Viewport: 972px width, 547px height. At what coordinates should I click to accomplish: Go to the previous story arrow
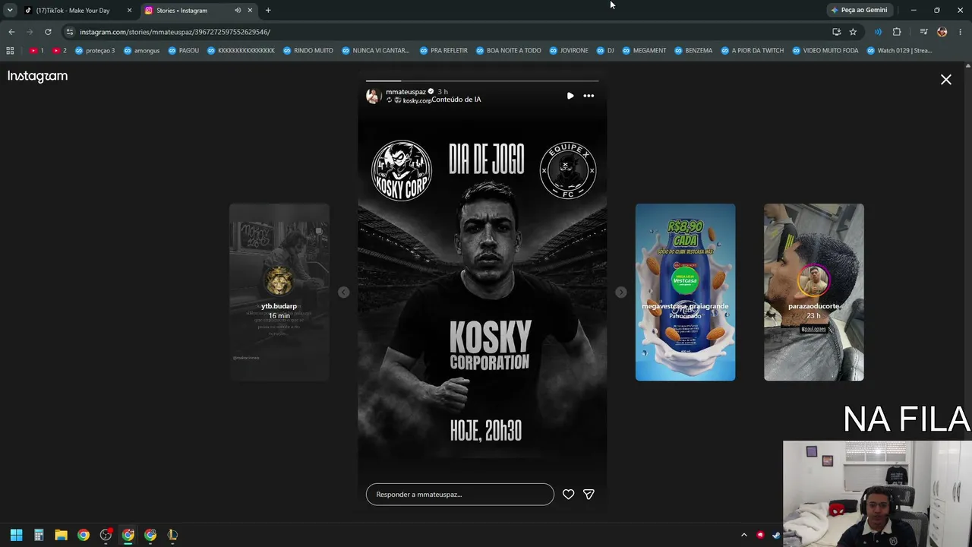point(343,292)
